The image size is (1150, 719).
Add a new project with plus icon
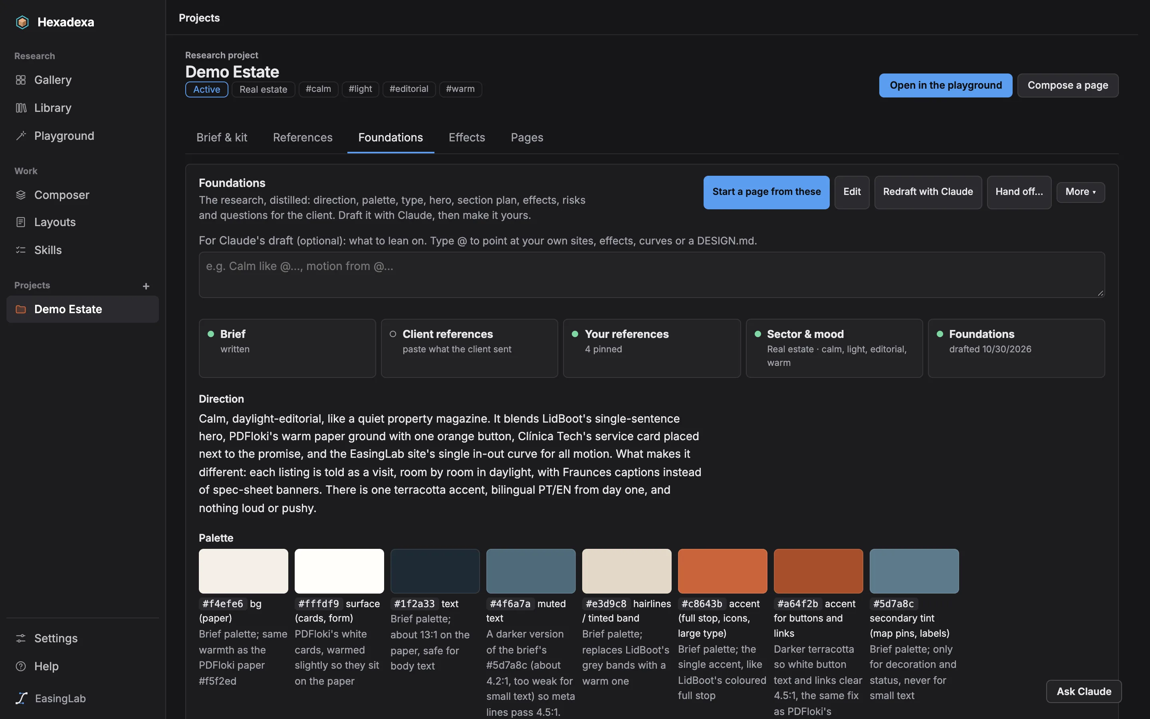click(146, 286)
